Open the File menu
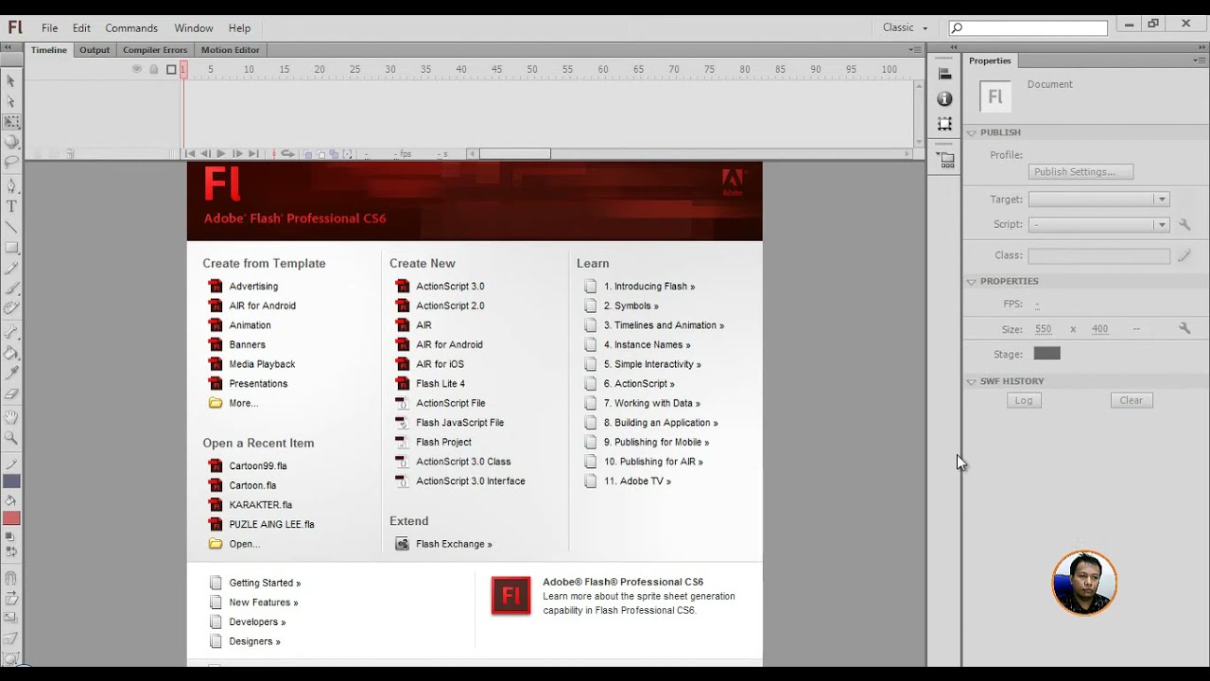 49,27
